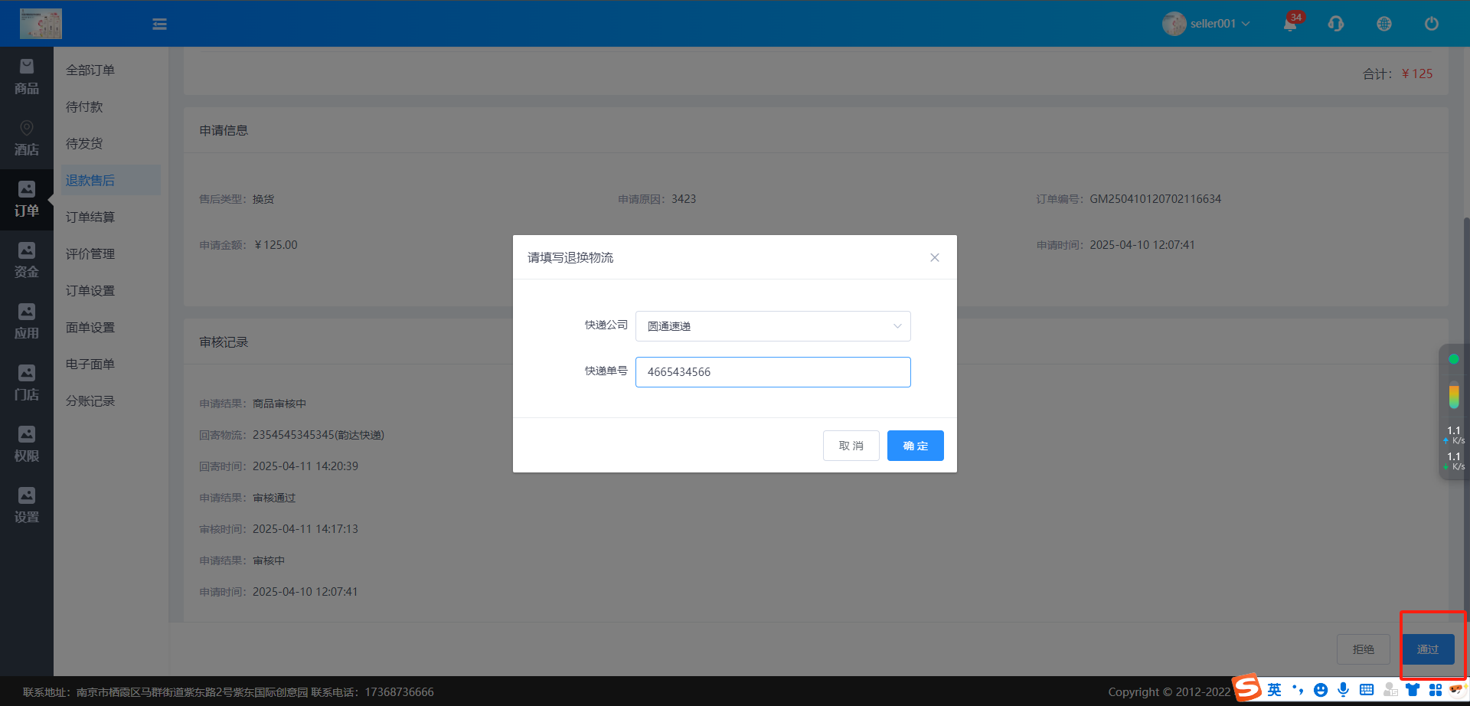Click the power logout icon
This screenshot has width=1470, height=706.
pos(1431,24)
